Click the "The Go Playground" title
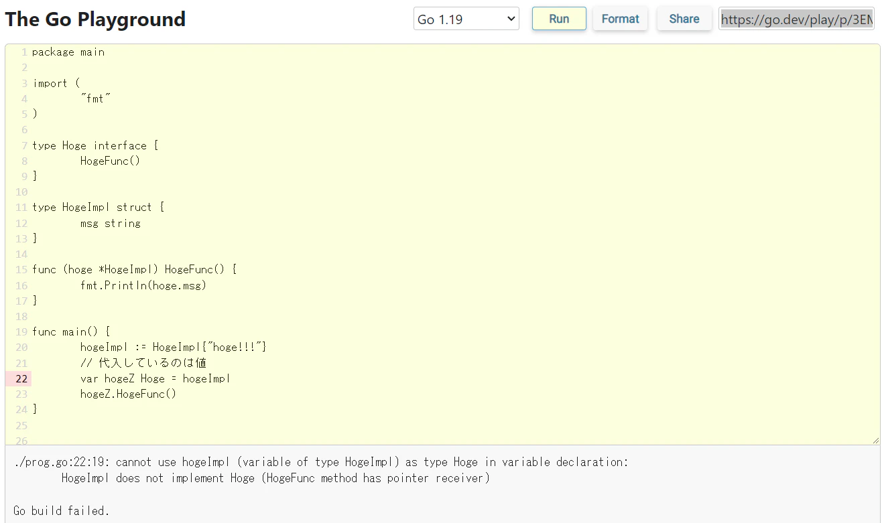This screenshot has height=523, width=882. click(x=95, y=19)
